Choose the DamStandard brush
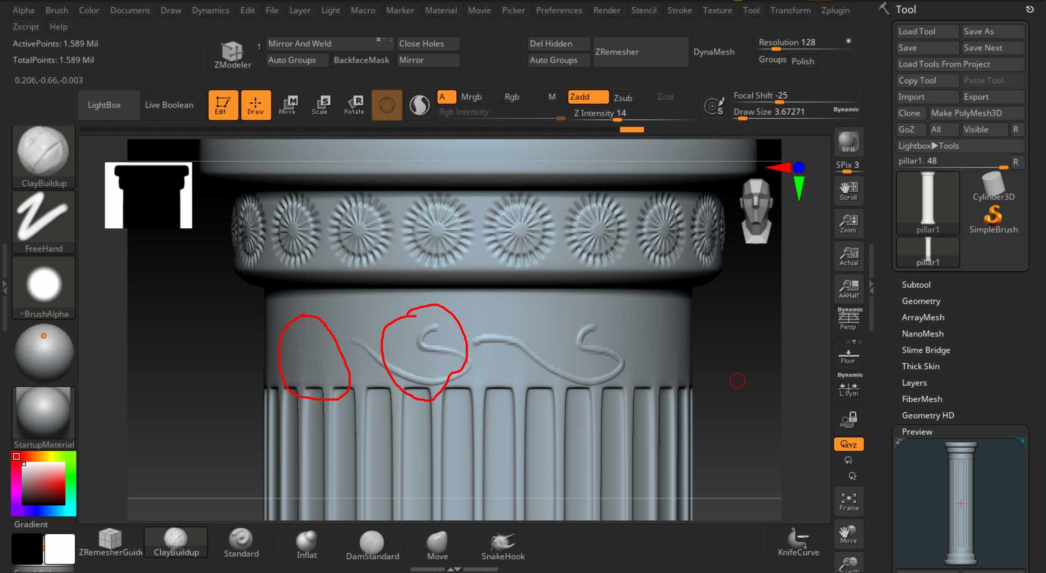 click(372, 546)
